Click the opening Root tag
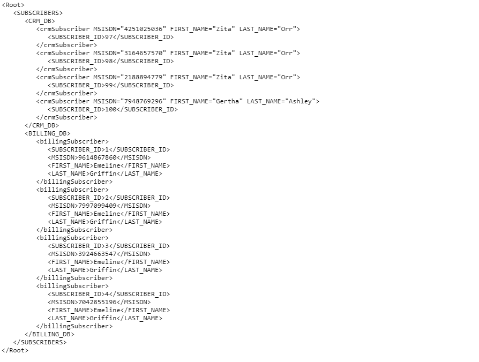 [13, 5]
